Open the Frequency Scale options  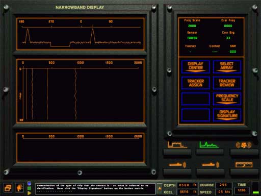tap(227, 99)
